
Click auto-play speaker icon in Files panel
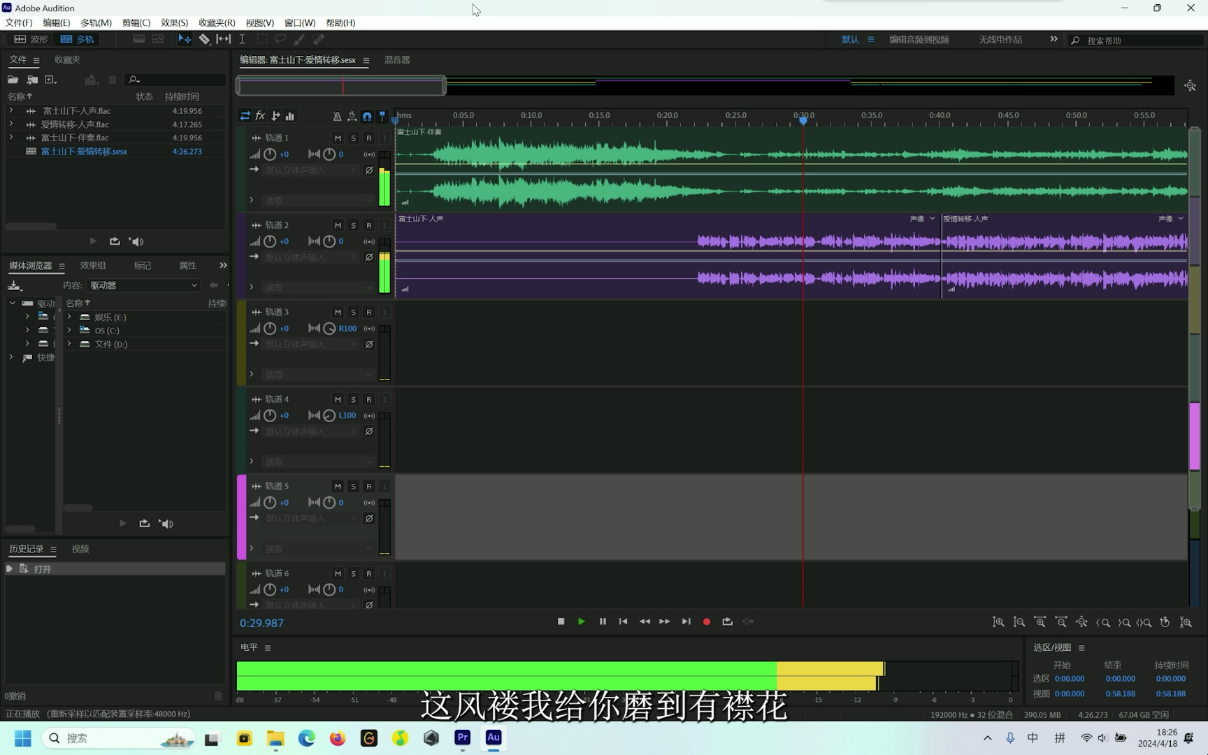click(x=136, y=241)
